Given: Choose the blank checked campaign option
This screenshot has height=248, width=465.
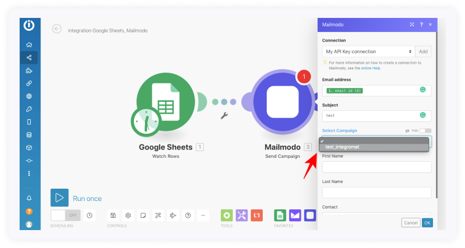Looking at the screenshot, I should point(374,141).
